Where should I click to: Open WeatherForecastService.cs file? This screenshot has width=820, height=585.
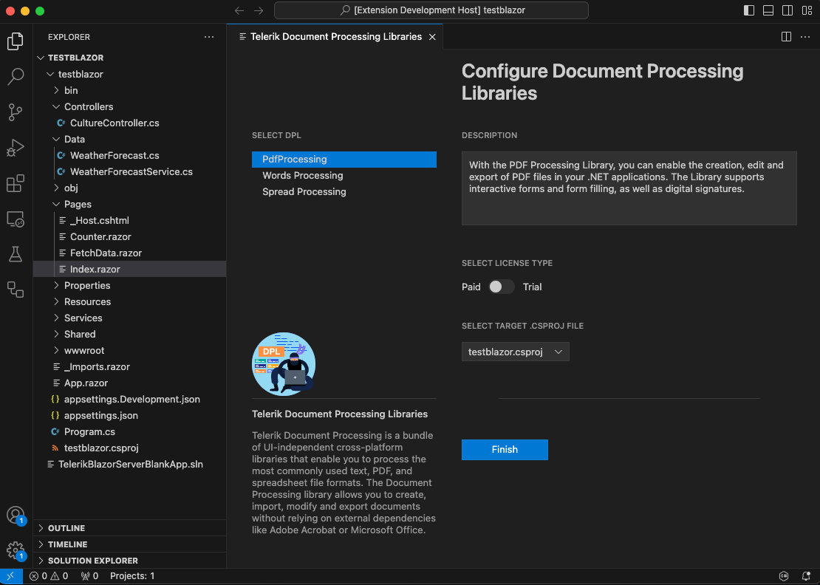click(130, 171)
